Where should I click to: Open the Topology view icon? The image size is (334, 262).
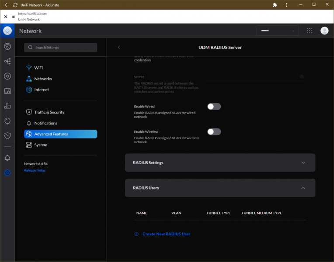[x=7, y=62]
